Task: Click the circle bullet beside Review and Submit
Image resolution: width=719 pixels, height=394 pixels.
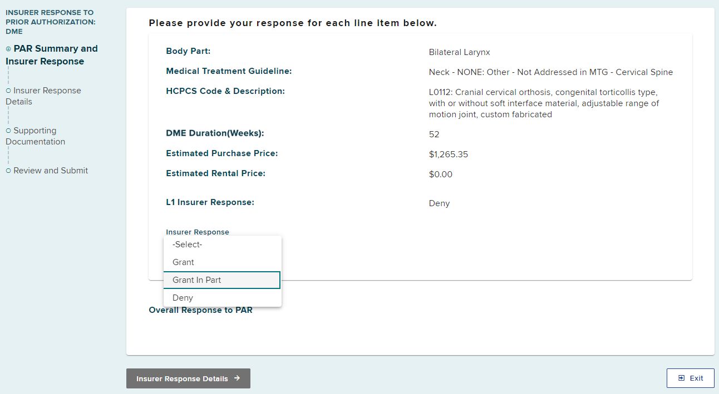Action: pyautogui.click(x=8, y=171)
